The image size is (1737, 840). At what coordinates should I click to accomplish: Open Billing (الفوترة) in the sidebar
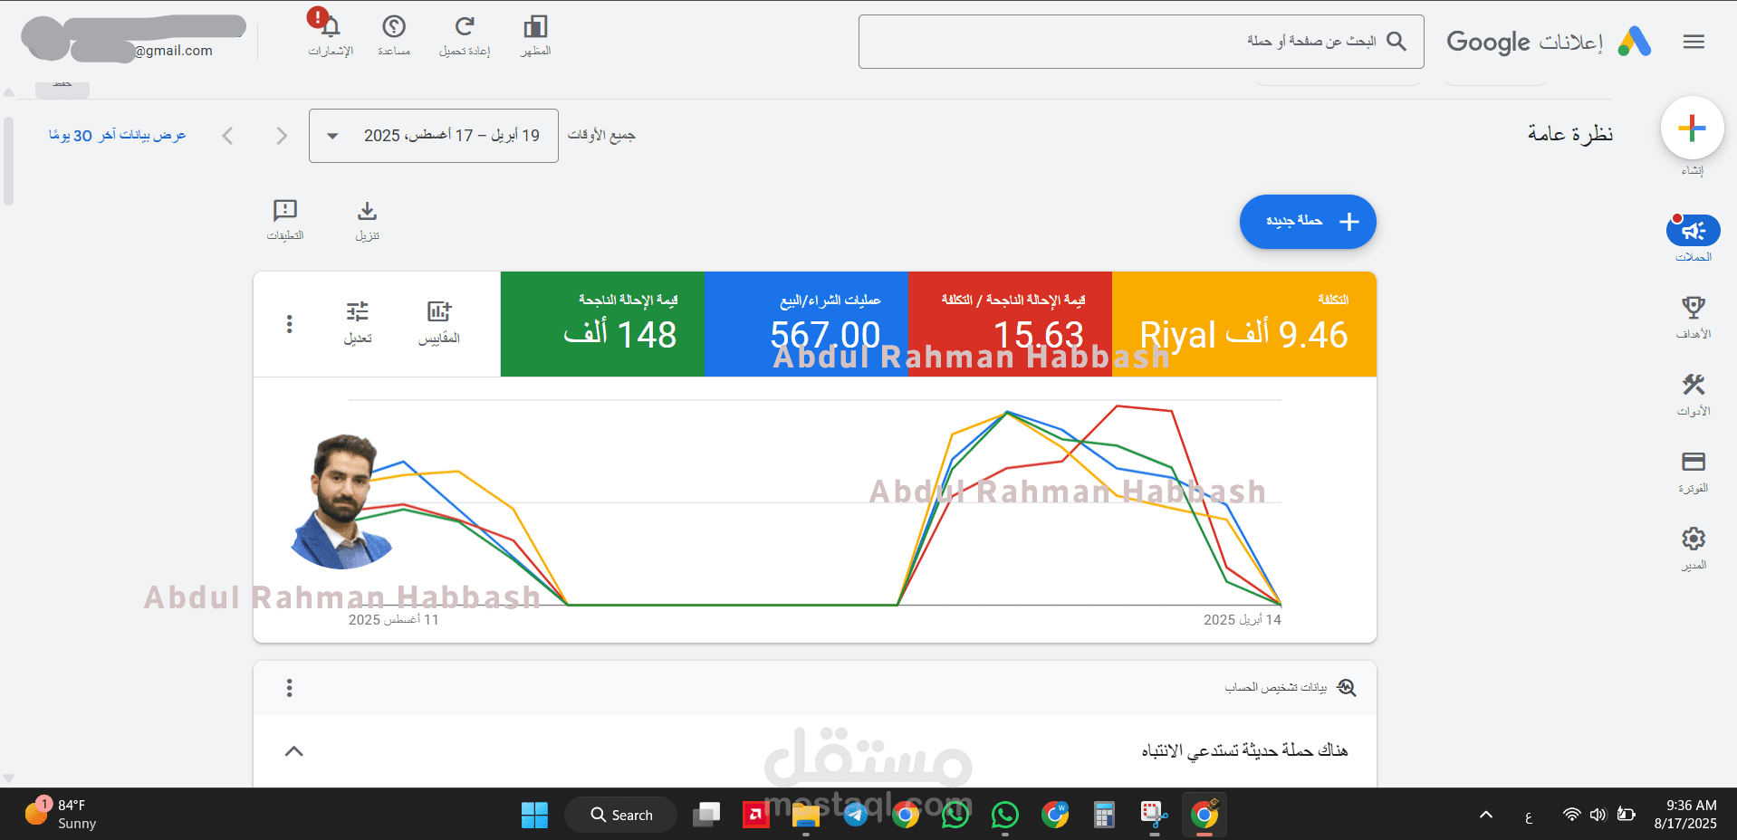click(x=1693, y=471)
